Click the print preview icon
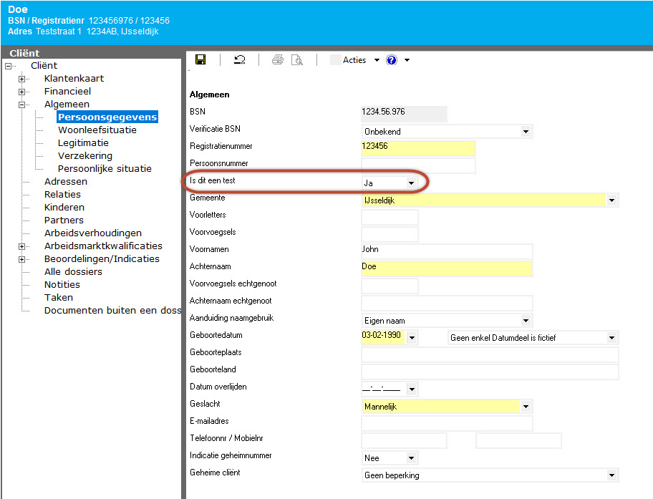Screen dimensions: 653x499 [296, 60]
